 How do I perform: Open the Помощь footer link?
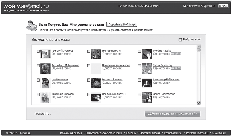coord(131,133)
